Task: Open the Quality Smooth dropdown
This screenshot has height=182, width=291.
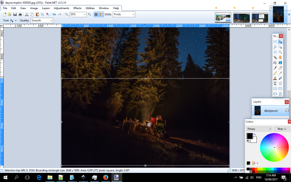Action: (x=51, y=20)
